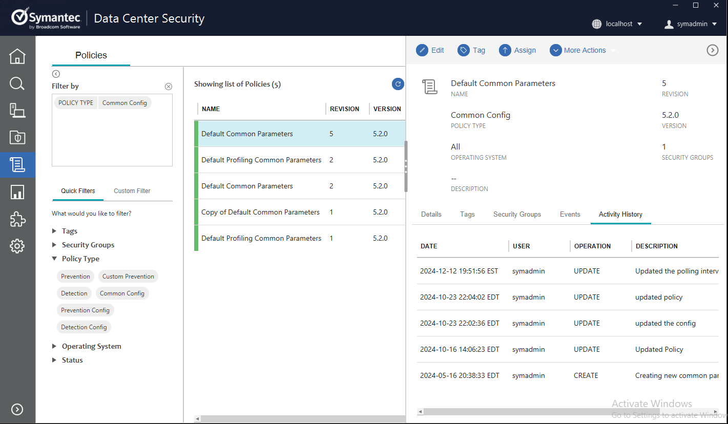Open More Actions chevron icon
This screenshot has height=424, width=728.
coord(555,50)
